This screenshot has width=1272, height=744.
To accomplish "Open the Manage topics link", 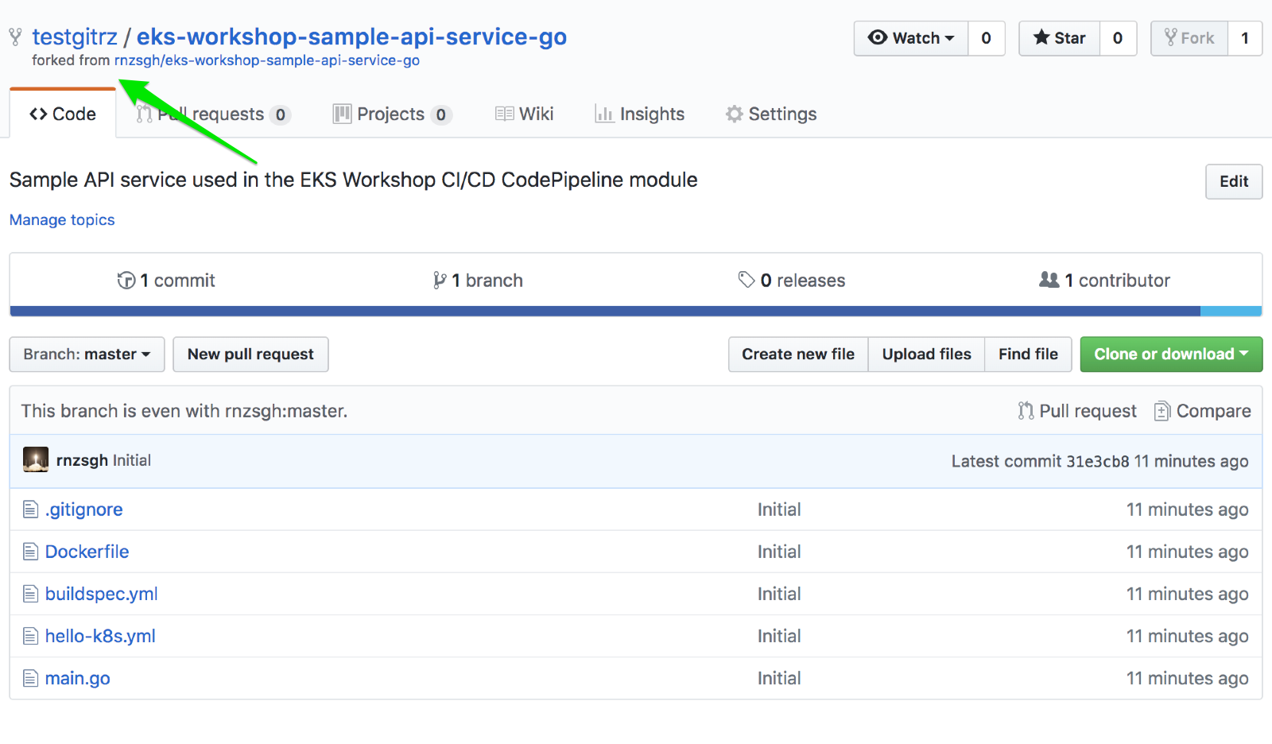I will pyautogui.click(x=61, y=219).
